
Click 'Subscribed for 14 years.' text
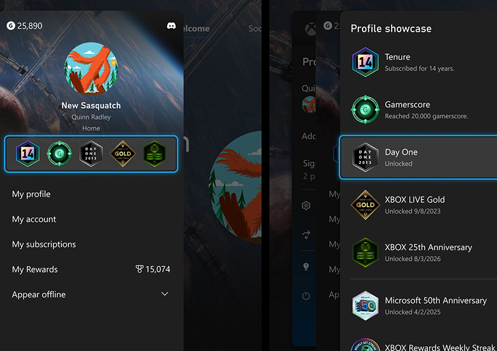pyautogui.click(x=419, y=68)
